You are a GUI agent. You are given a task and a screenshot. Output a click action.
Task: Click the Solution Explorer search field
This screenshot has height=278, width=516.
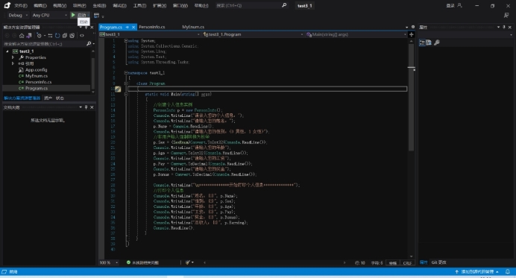[45, 44]
